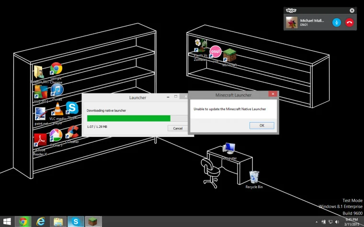The height and width of the screenshot is (227, 364).
Task: Dismiss the Skype call notification
Action: click(352, 11)
